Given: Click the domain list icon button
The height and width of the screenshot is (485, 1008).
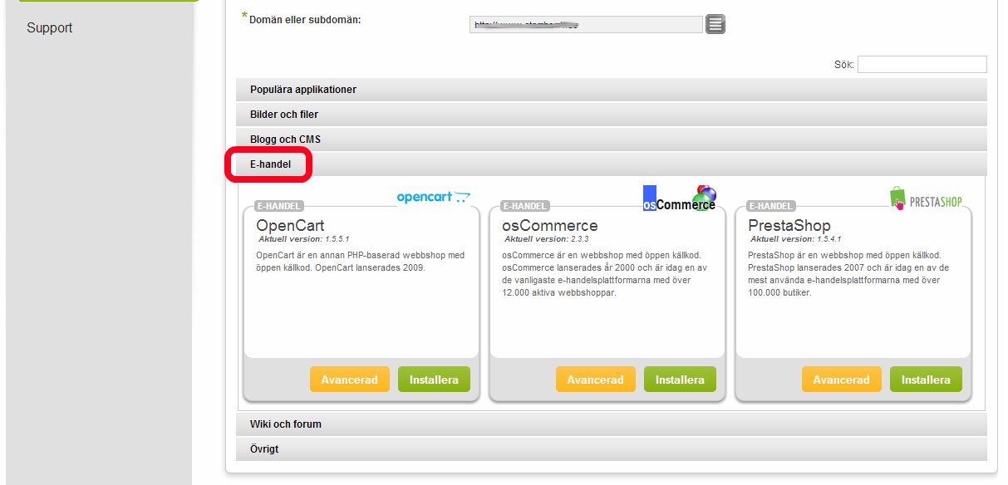Looking at the screenshot, I should pyautogui.click(x=715, y=25).
